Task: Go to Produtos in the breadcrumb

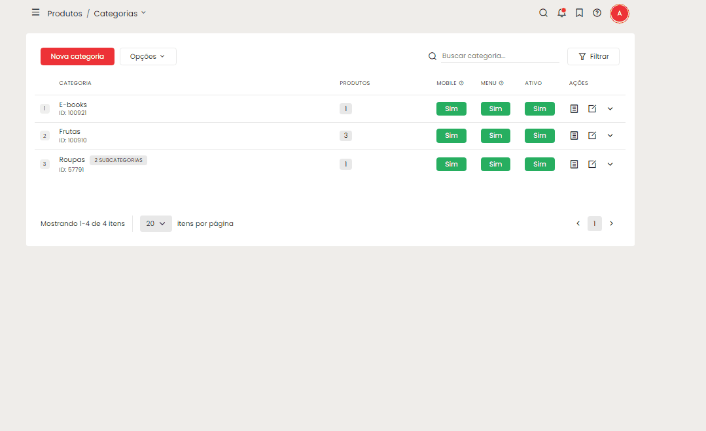Action: 65,13
